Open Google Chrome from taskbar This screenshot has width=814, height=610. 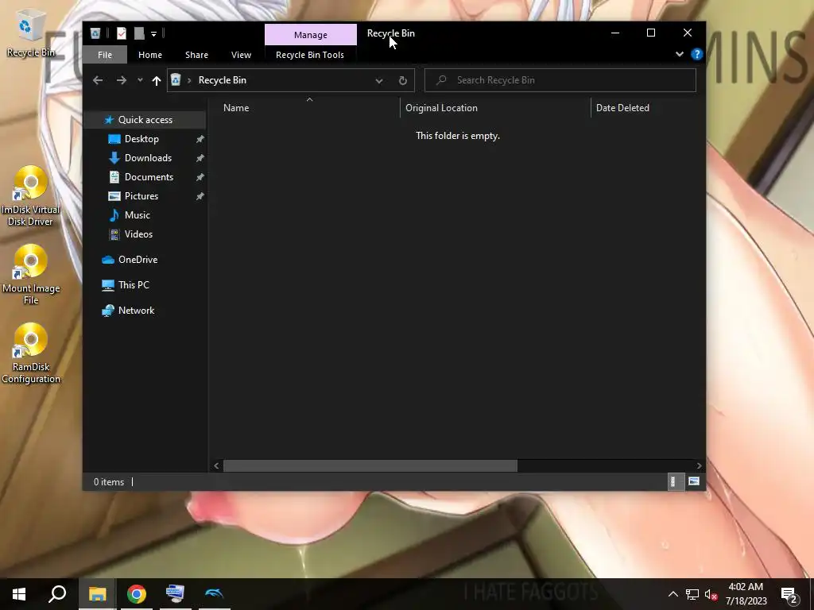pos(137,594)
